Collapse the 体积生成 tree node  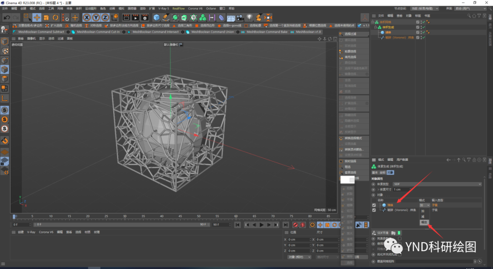pos(375,27)
